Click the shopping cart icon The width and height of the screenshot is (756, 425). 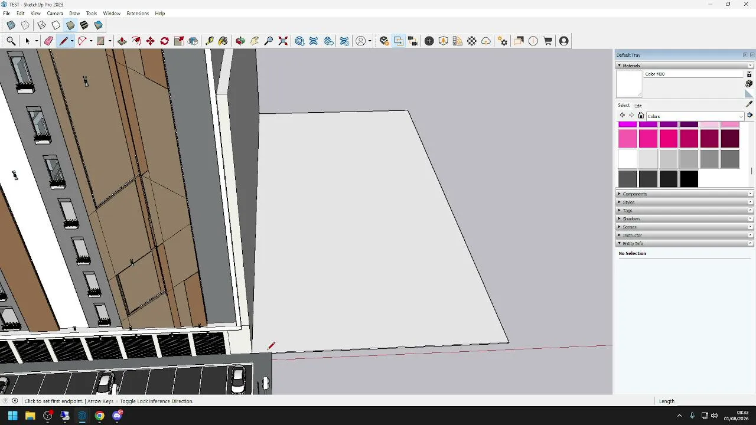[548, 41]
